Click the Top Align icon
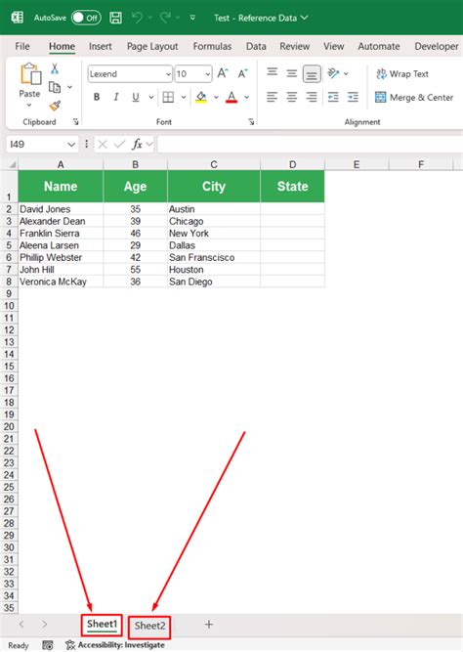 pos(272,72)
